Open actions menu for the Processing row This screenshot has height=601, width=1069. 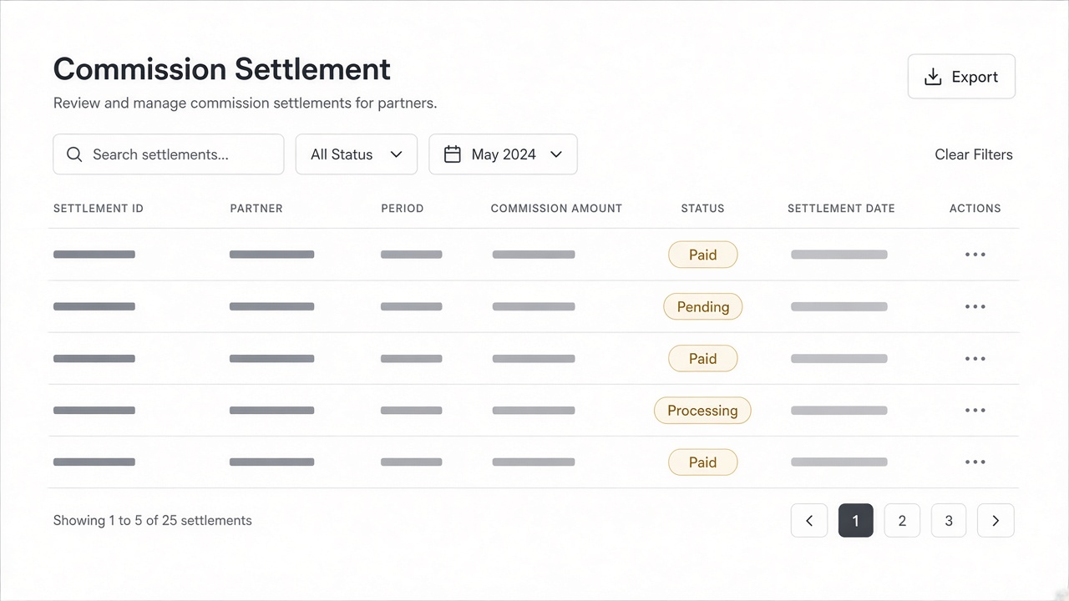[x=975, y=410]
